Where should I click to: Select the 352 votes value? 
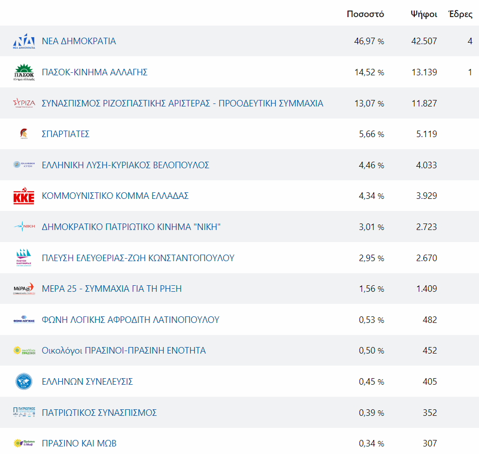(430, 412)
